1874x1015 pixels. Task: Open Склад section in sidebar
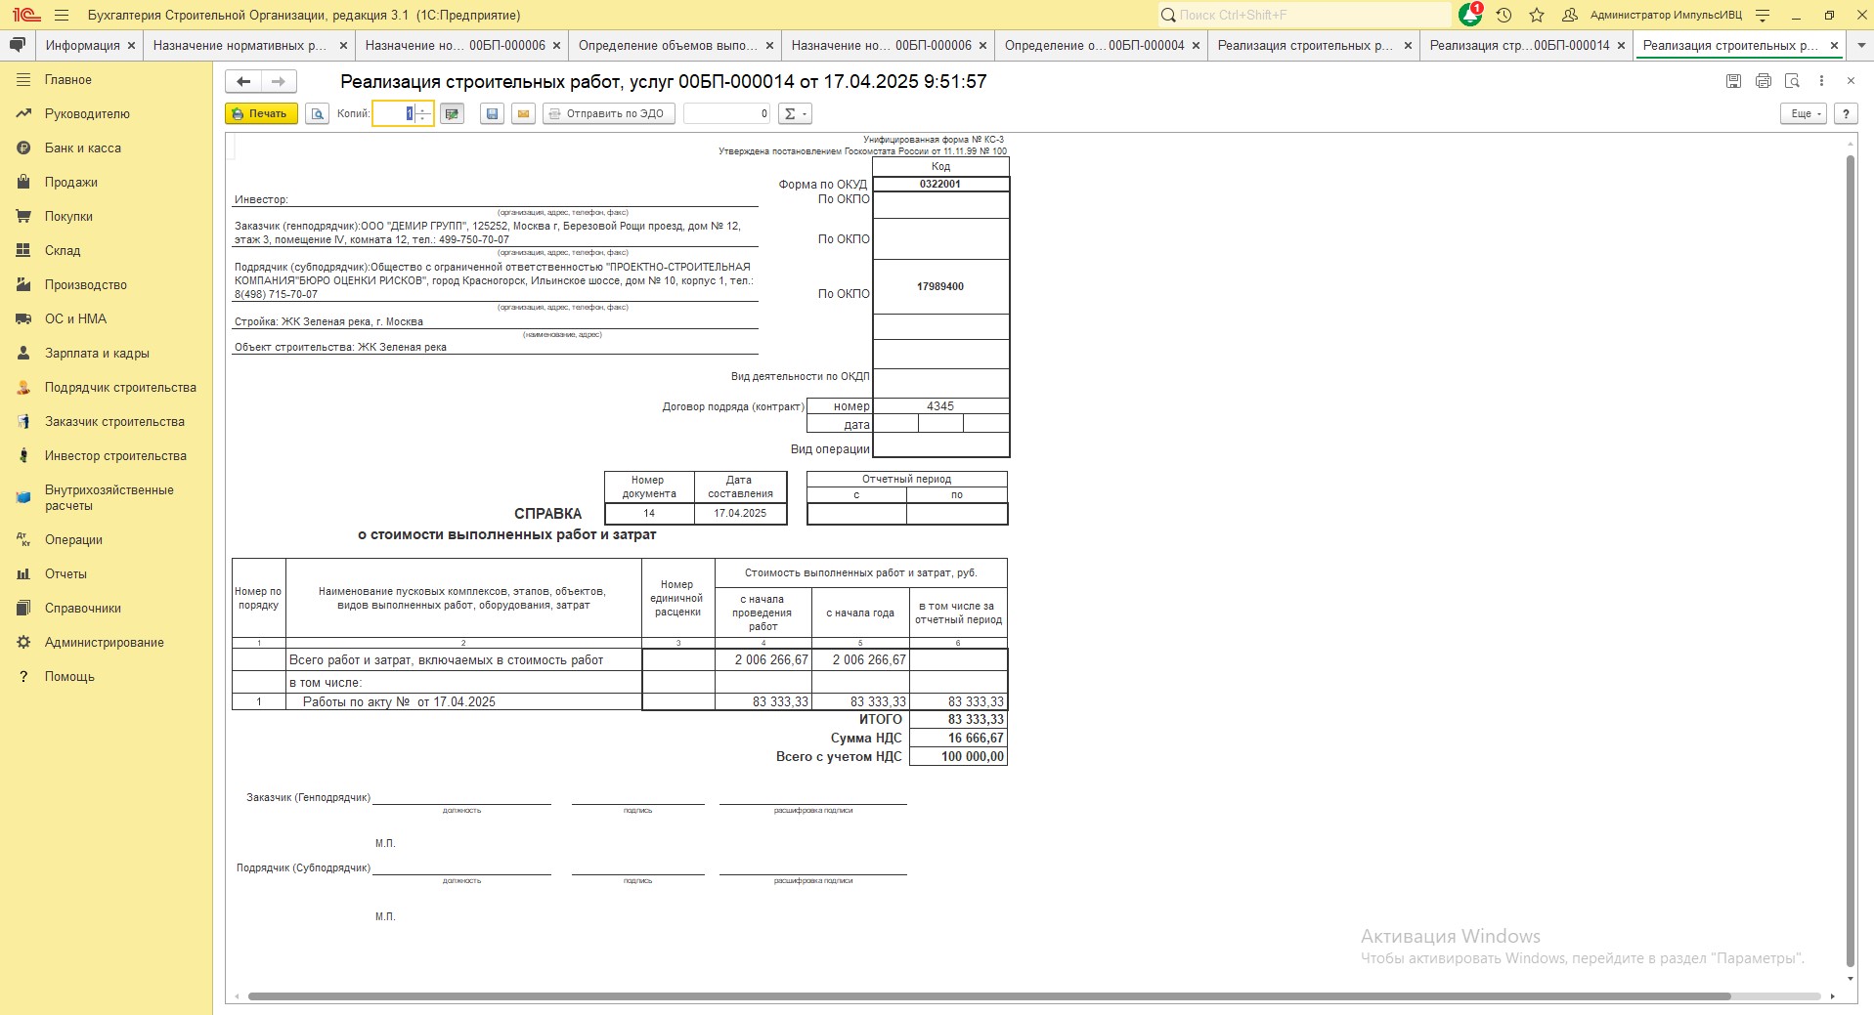pos(106,251)
